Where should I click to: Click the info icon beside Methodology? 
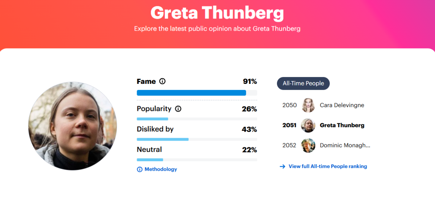point(140,169)
